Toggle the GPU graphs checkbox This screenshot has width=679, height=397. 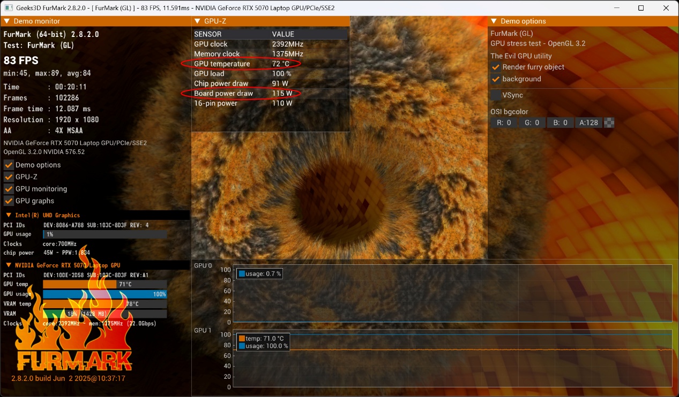pos(9,201)
